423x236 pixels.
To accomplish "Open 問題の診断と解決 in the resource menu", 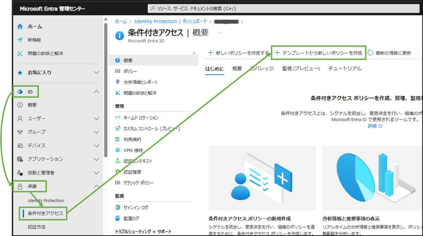I will click(140, 93).
